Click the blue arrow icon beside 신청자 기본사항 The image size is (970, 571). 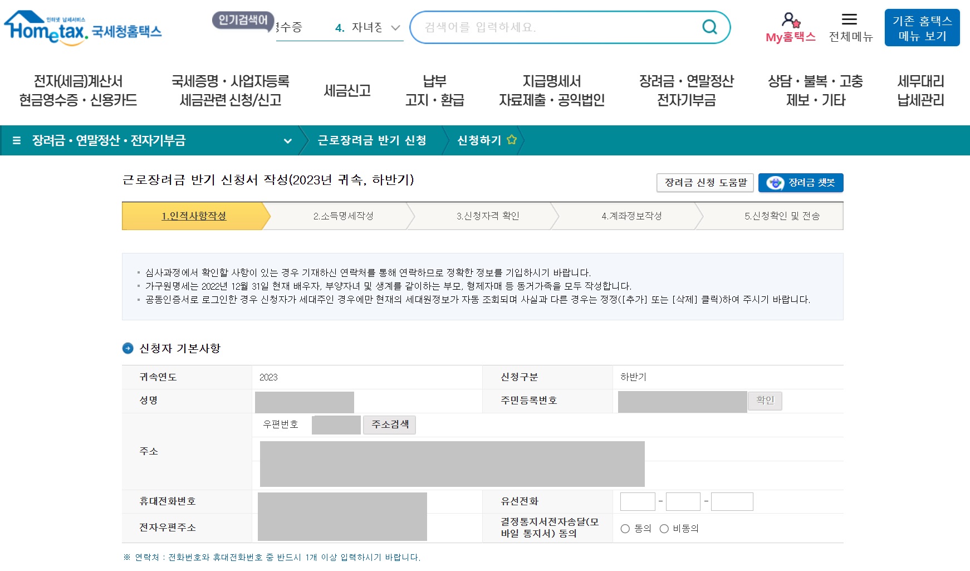point(129,349)
